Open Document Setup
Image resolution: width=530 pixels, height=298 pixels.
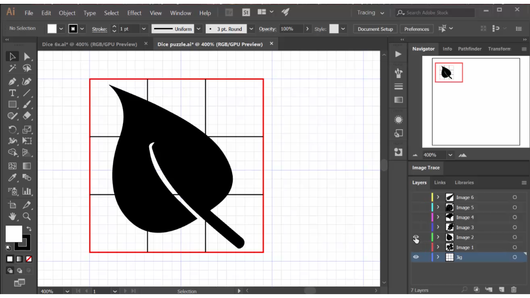pos(375,29)
